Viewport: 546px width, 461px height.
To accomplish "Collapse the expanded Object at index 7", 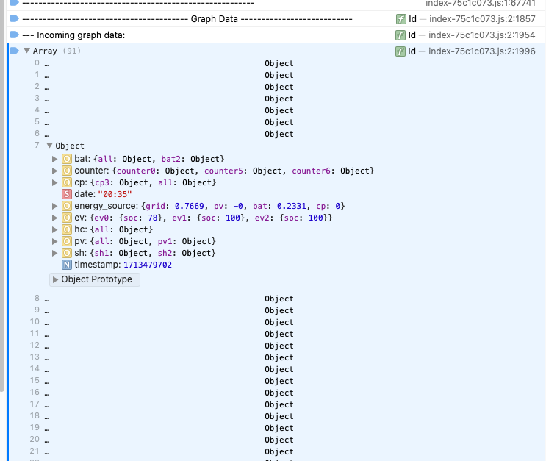I will [49, 146].
